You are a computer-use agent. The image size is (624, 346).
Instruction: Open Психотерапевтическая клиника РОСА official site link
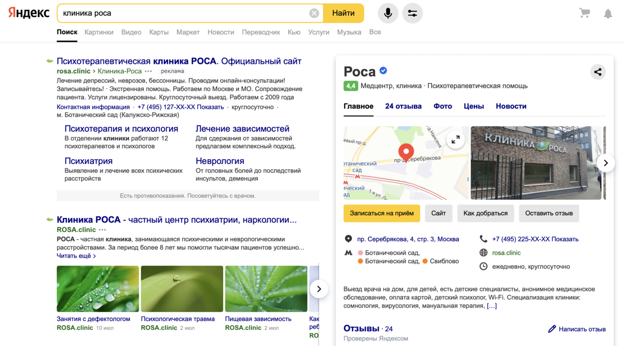coord(179,61)
